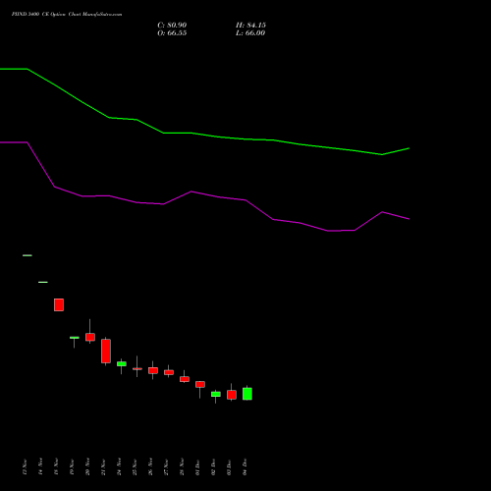
Task: Select the 21 Nov date axis label
Action: (104, 467)
